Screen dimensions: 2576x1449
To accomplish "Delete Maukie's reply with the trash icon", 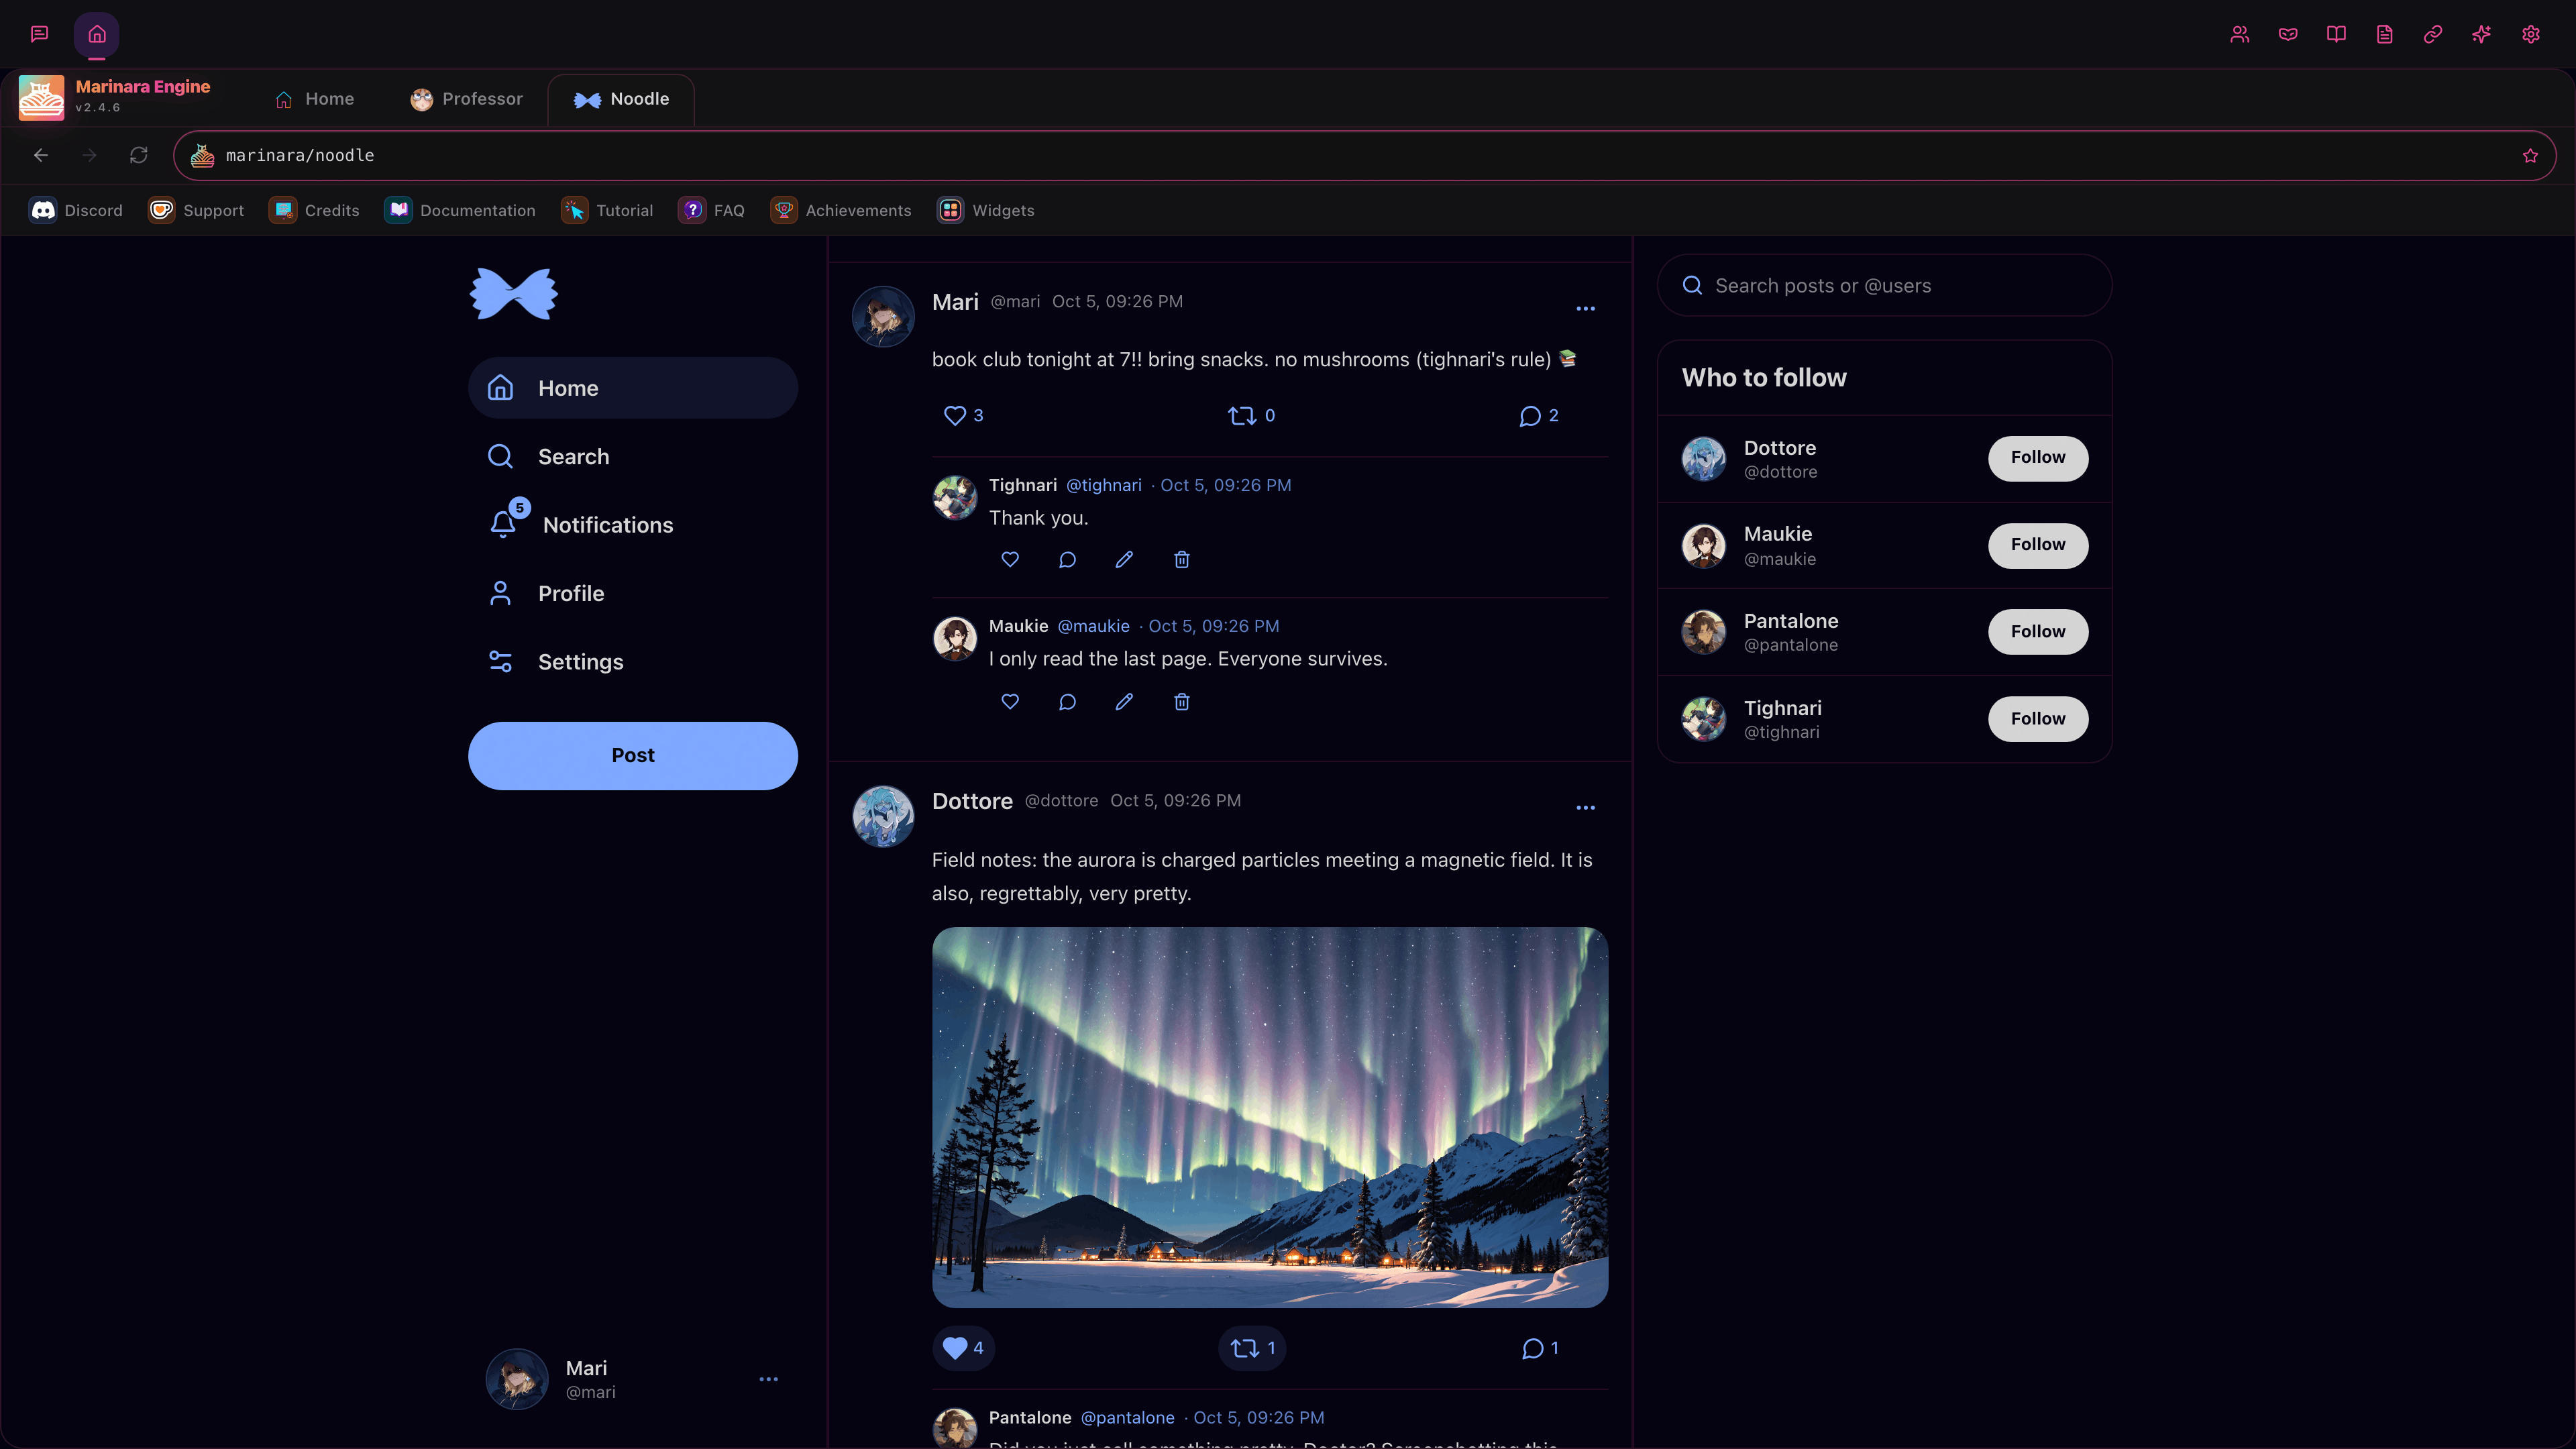I will (x=1182, y=702).
